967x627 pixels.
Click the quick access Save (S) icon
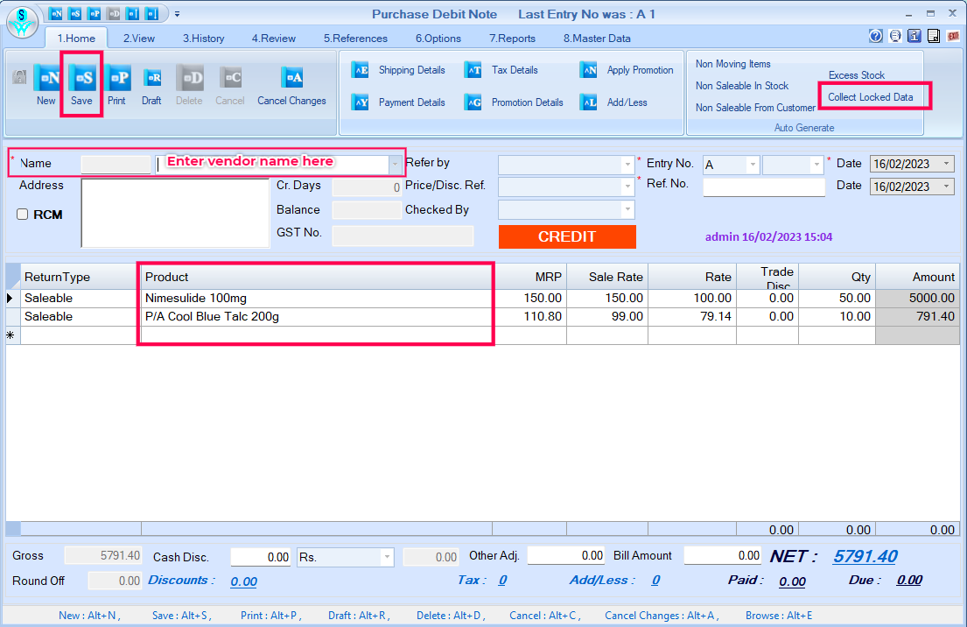[x=74, y=13]
